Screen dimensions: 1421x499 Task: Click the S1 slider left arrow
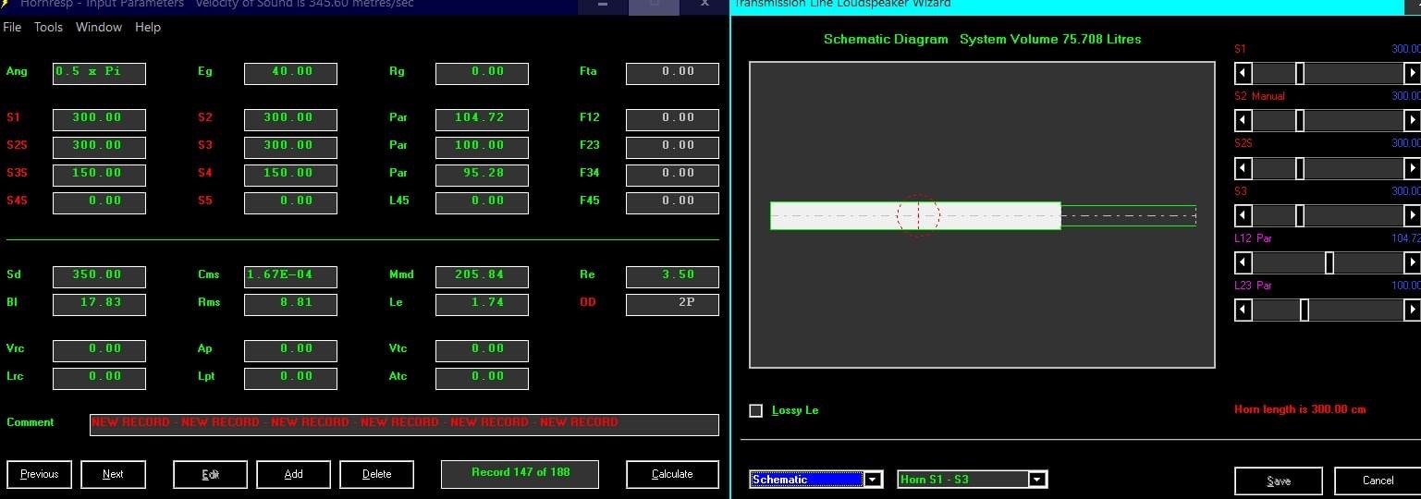[x=1243, y=73]
